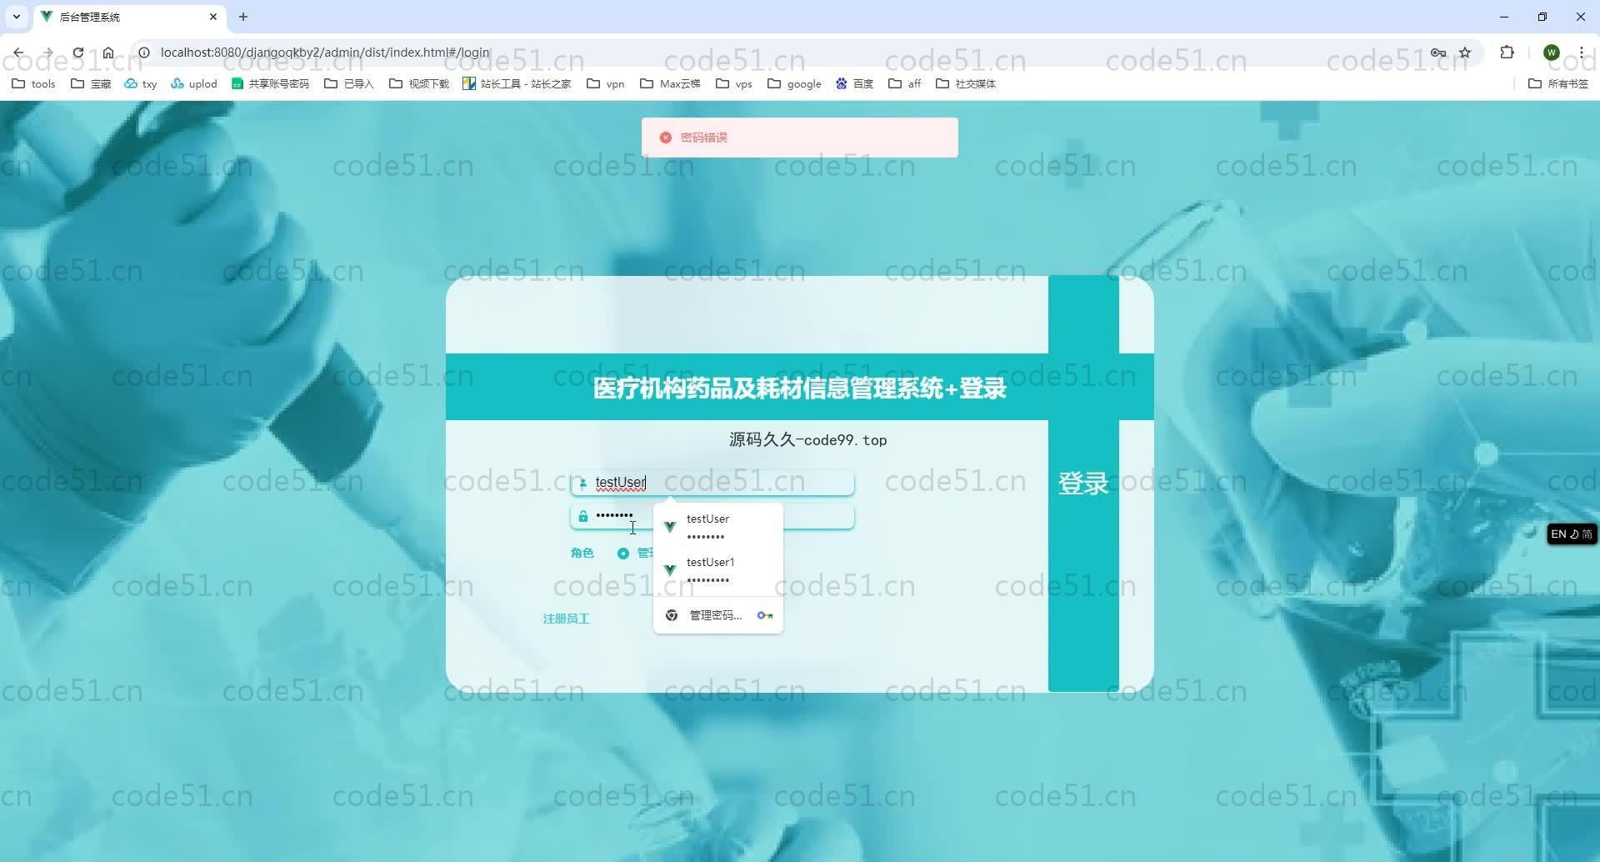Open the 宝藏 bookmark folder

(91, 83)
